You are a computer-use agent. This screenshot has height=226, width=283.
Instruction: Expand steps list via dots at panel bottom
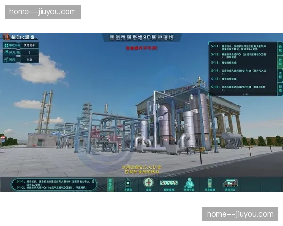tap(245, 94)
